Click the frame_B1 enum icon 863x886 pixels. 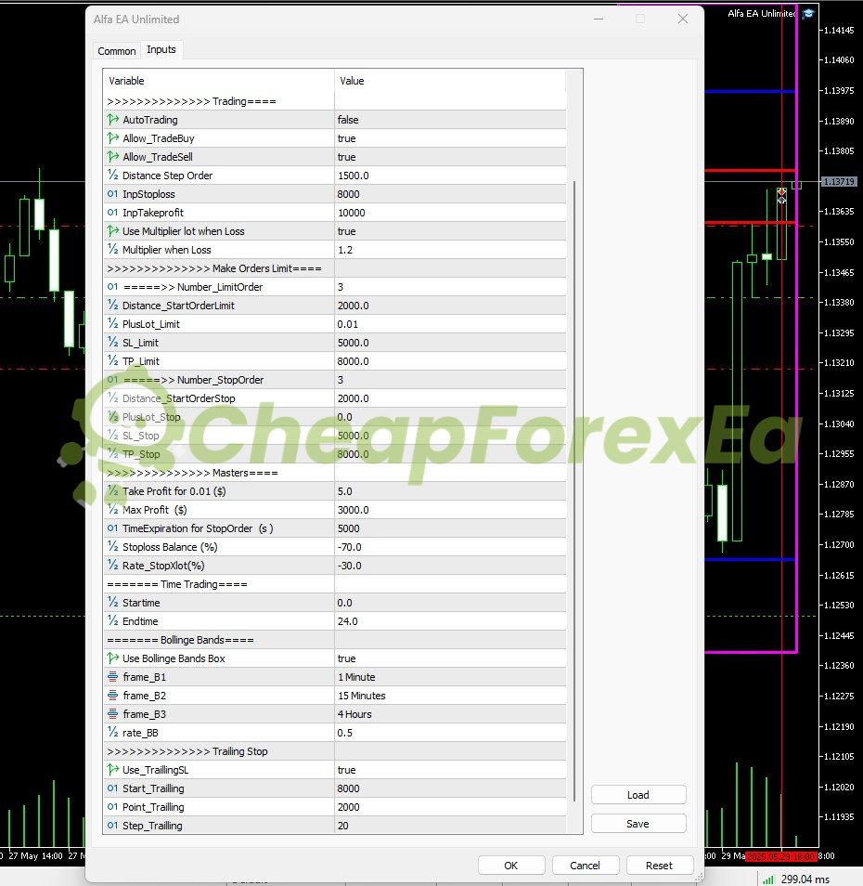coord(113,677)
